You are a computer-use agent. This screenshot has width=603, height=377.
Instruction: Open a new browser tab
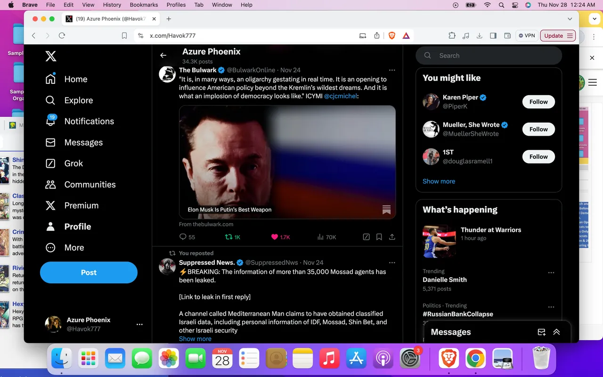pos(169,19)
